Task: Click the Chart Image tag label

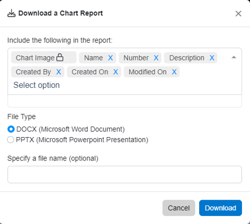Action: point(35,58)
